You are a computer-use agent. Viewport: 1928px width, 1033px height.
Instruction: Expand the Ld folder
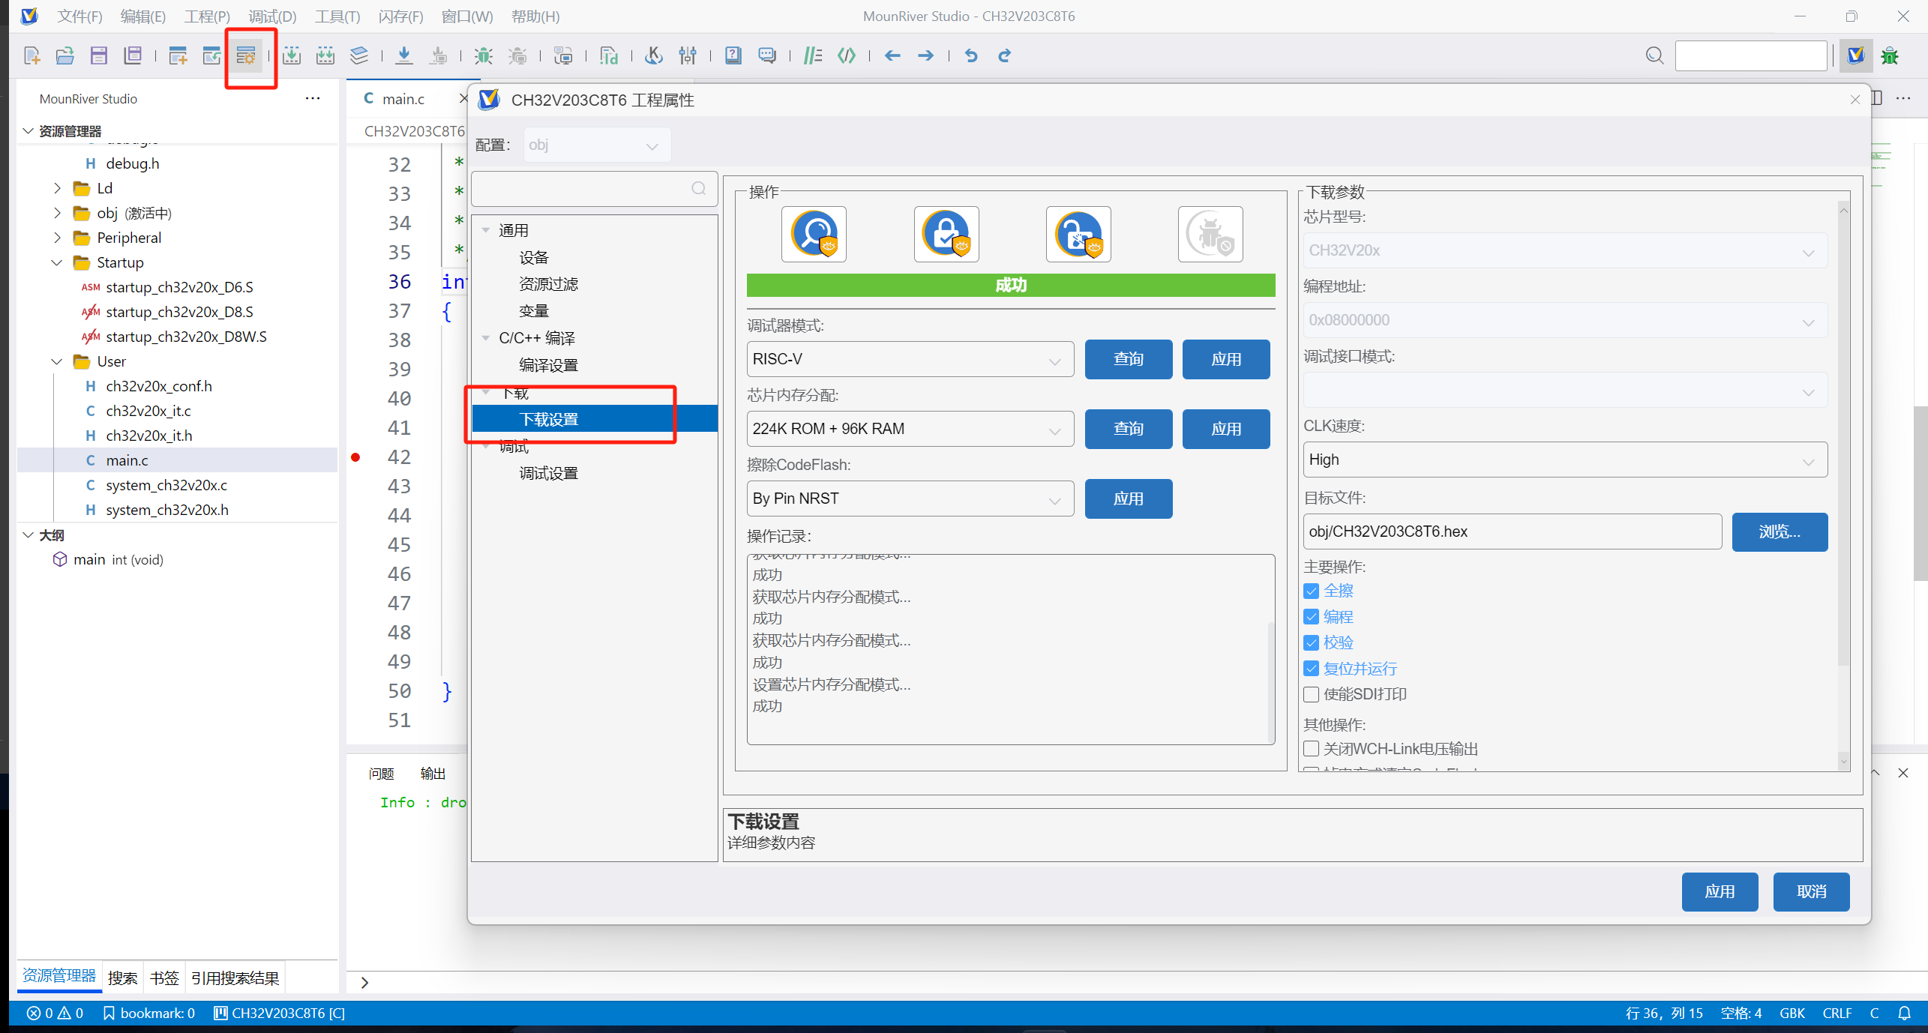point(57,188)
